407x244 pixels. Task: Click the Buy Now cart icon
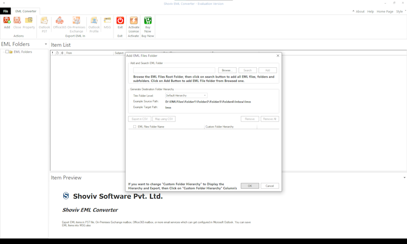click(148, 20)
